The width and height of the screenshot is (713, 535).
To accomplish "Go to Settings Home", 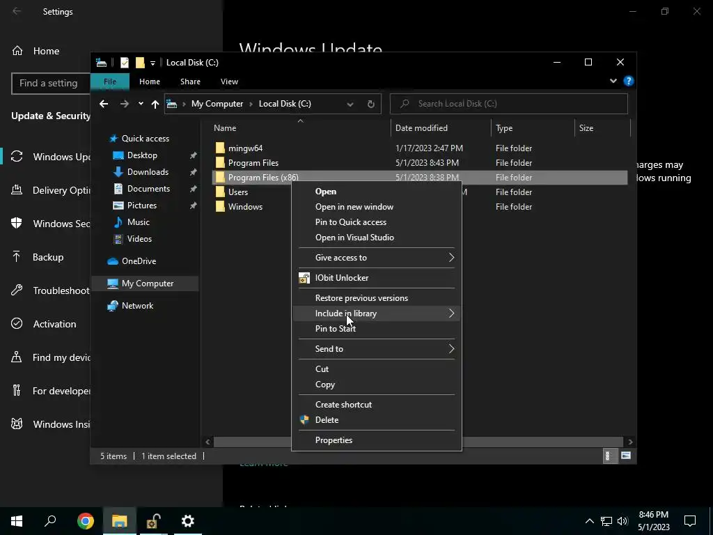I will (45, 51).
